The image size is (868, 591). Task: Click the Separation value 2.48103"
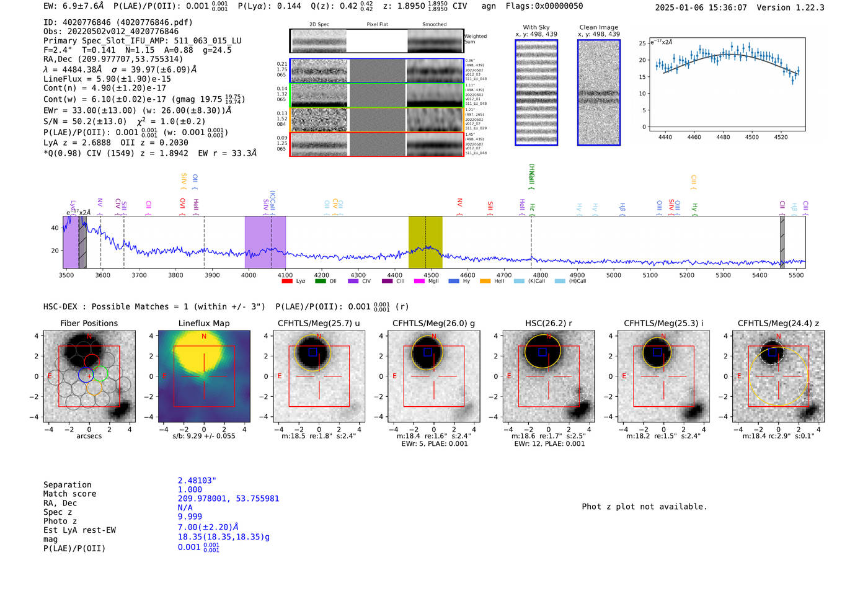tap(197, 481)
